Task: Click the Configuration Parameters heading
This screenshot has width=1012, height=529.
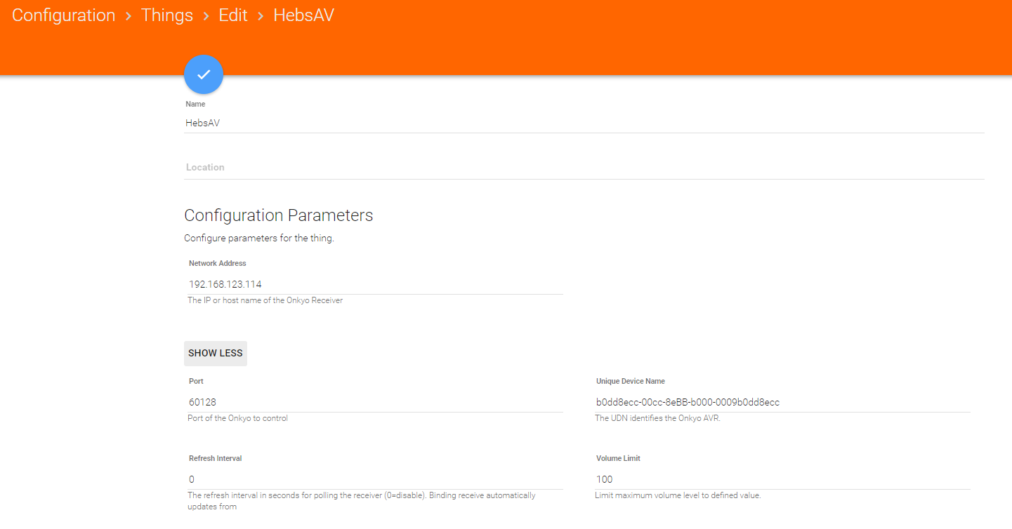Action: tap(278, 215)
